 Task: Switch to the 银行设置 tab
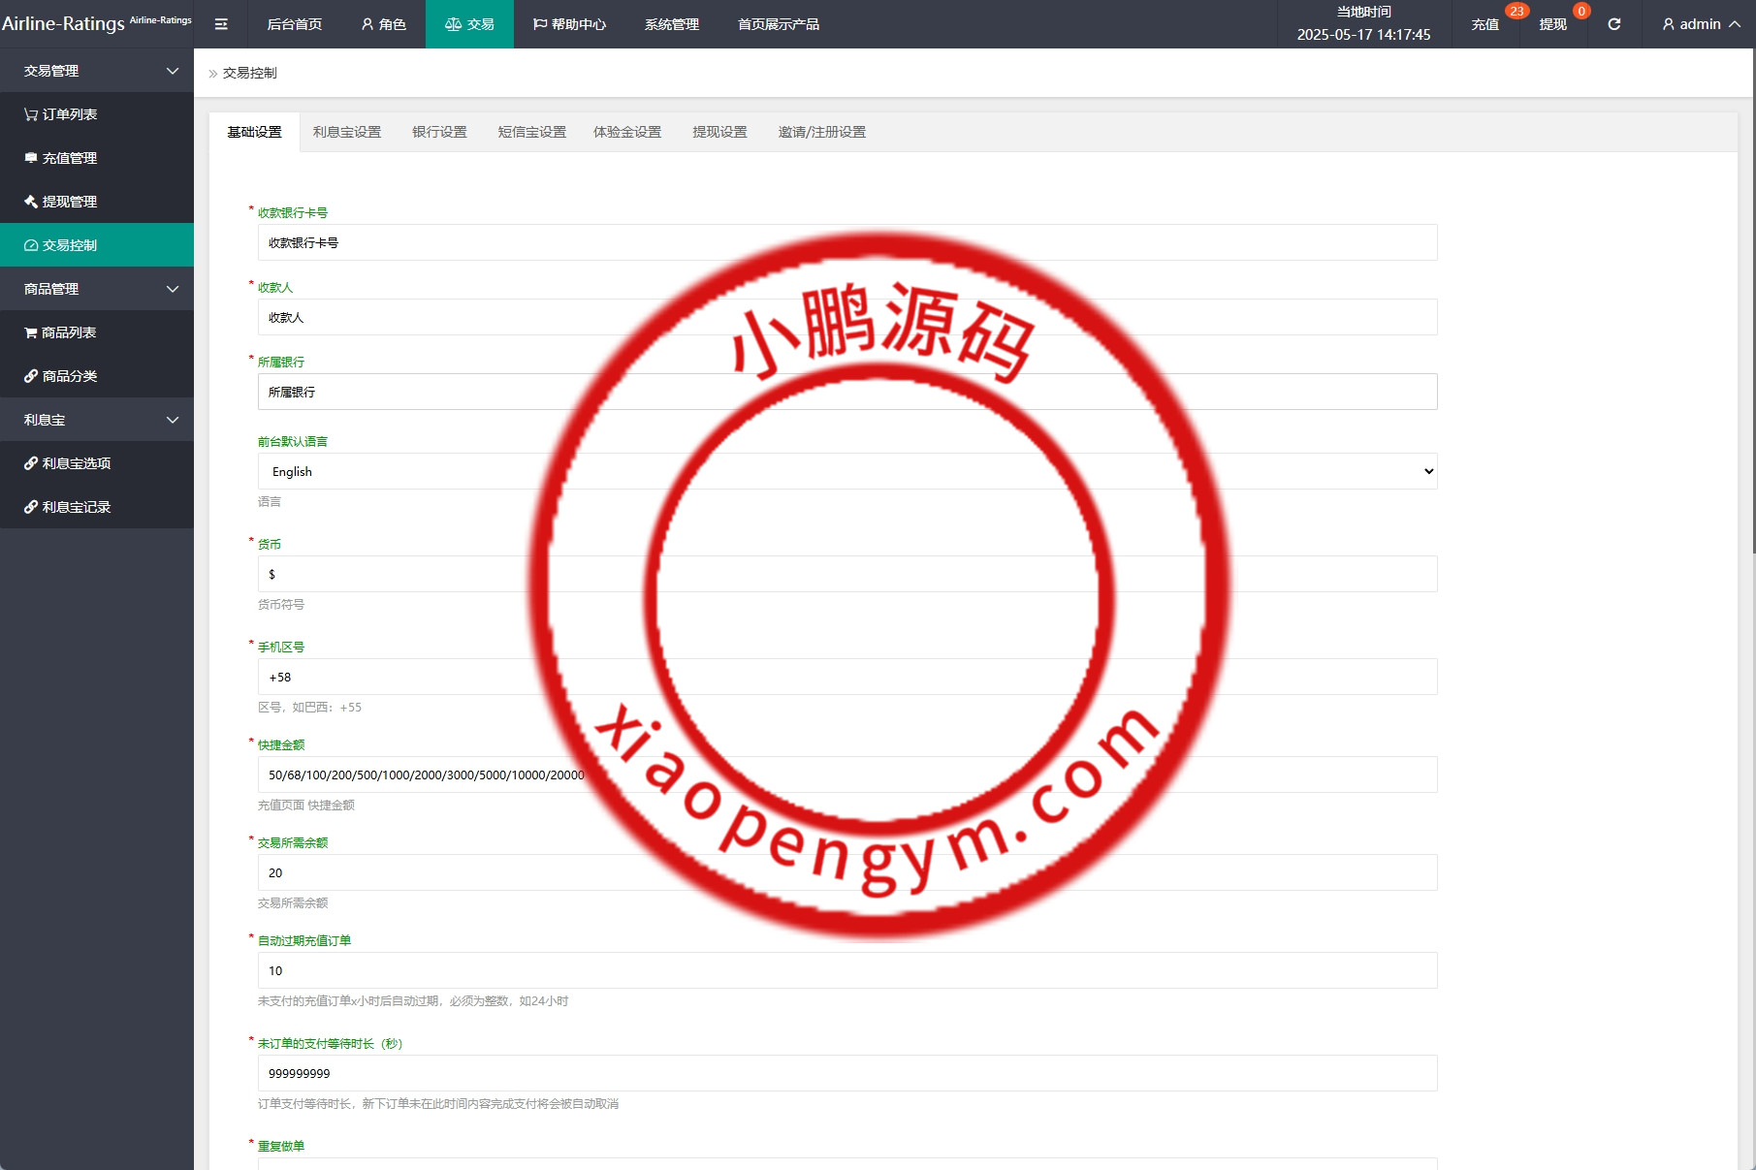click(x=439, y=132)
